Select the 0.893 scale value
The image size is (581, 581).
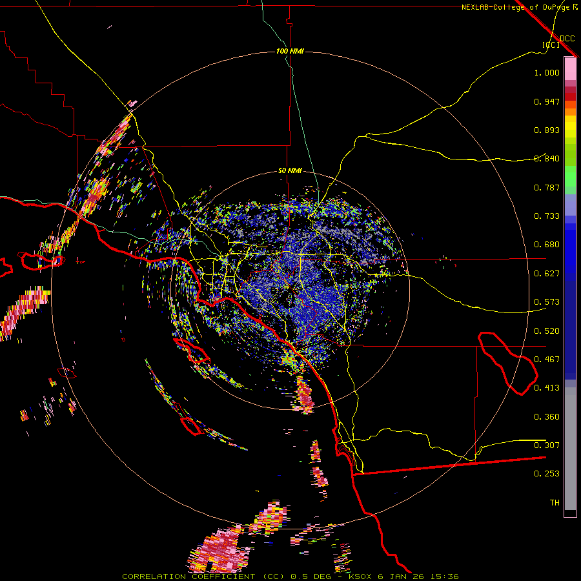[547, 130]
